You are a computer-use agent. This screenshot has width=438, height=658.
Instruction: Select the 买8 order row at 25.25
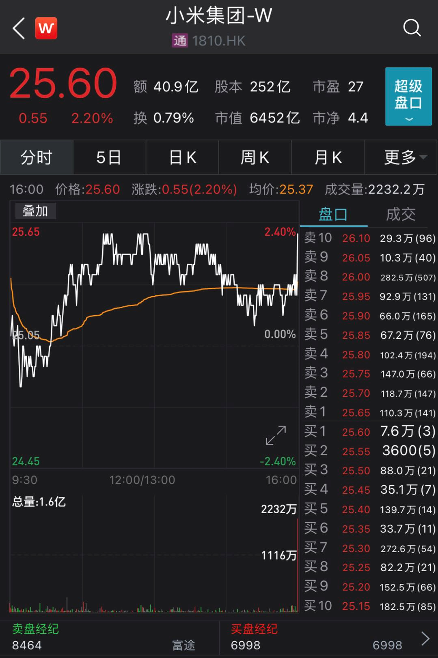[369, 568]
